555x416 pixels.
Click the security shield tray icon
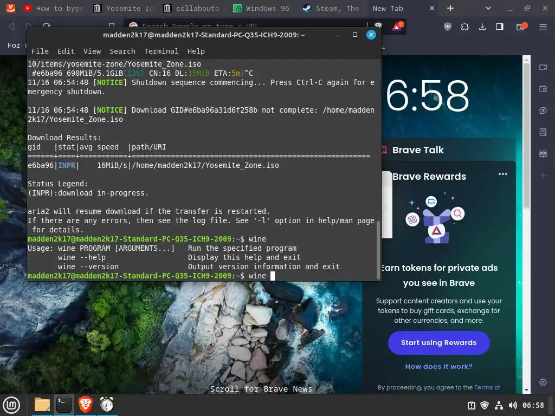coord(485,405)
